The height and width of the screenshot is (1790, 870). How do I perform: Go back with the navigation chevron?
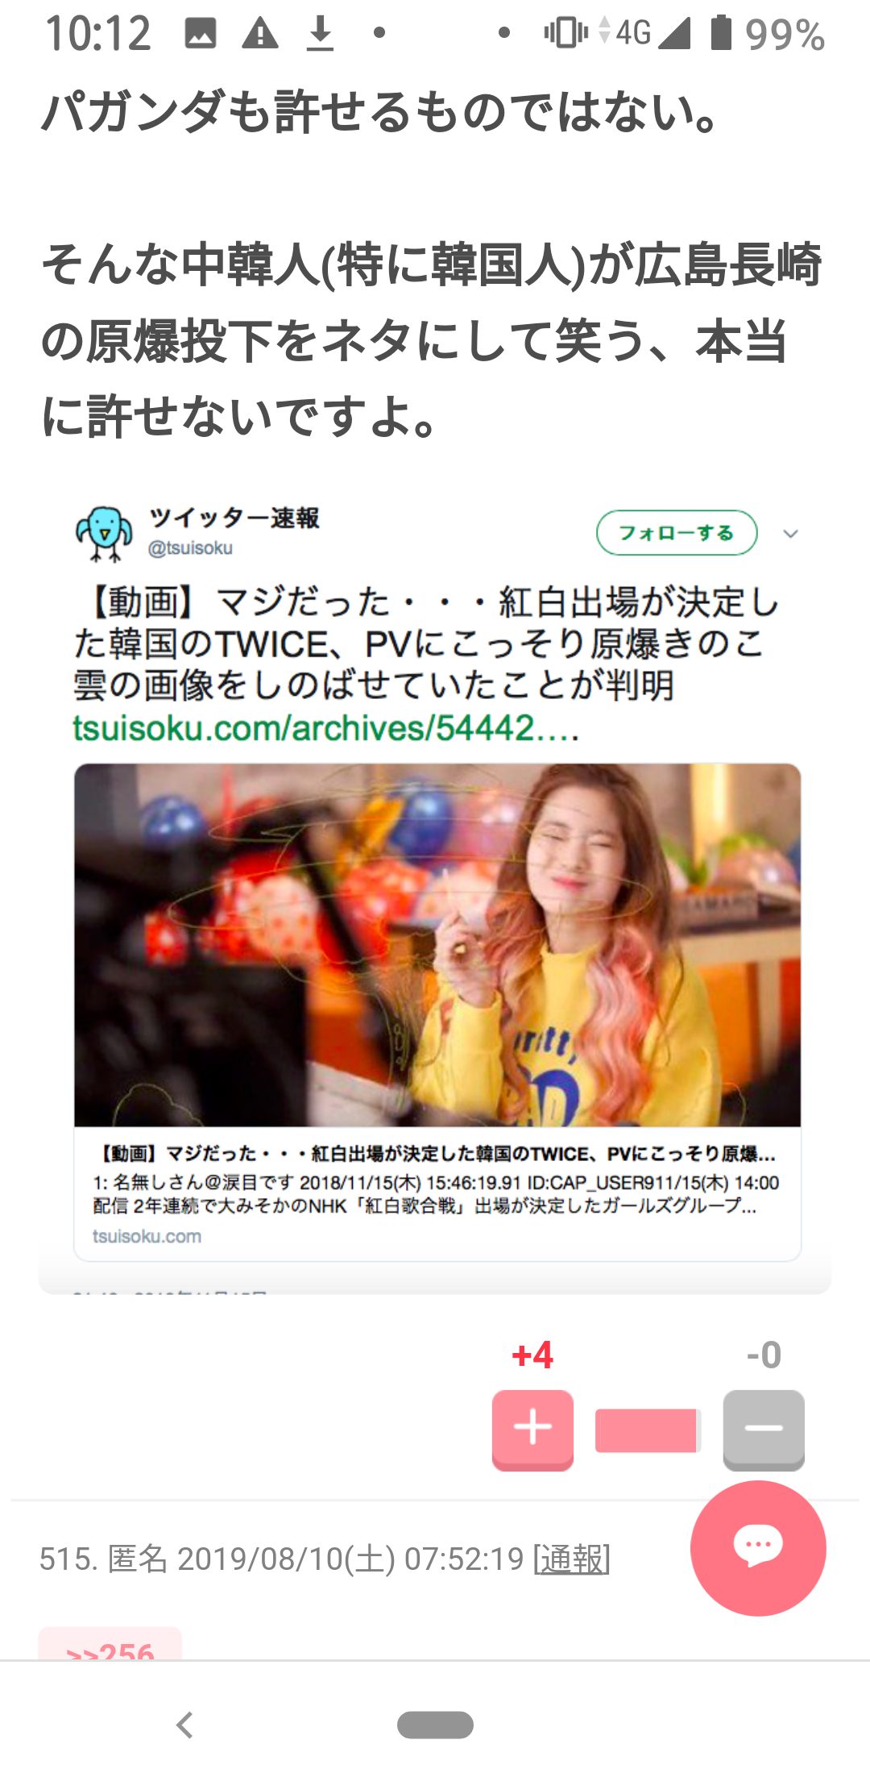pos(184,1725)
